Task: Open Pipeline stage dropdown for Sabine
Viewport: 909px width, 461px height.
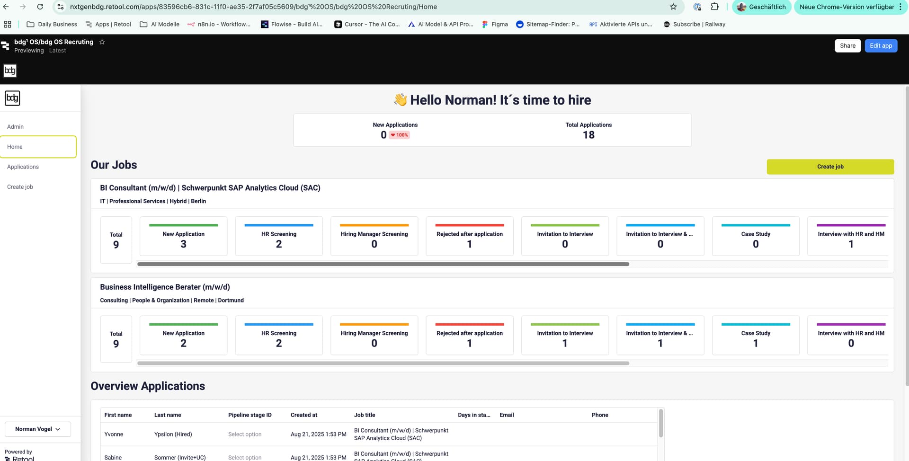Action: [x=245, y=457]
